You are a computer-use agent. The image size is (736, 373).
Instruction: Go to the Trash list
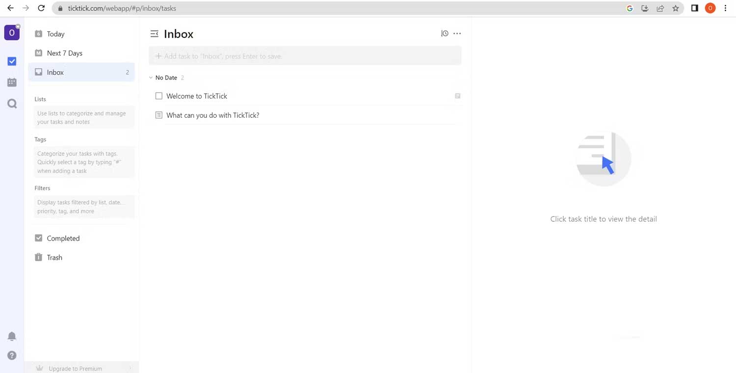pos(54,258)
